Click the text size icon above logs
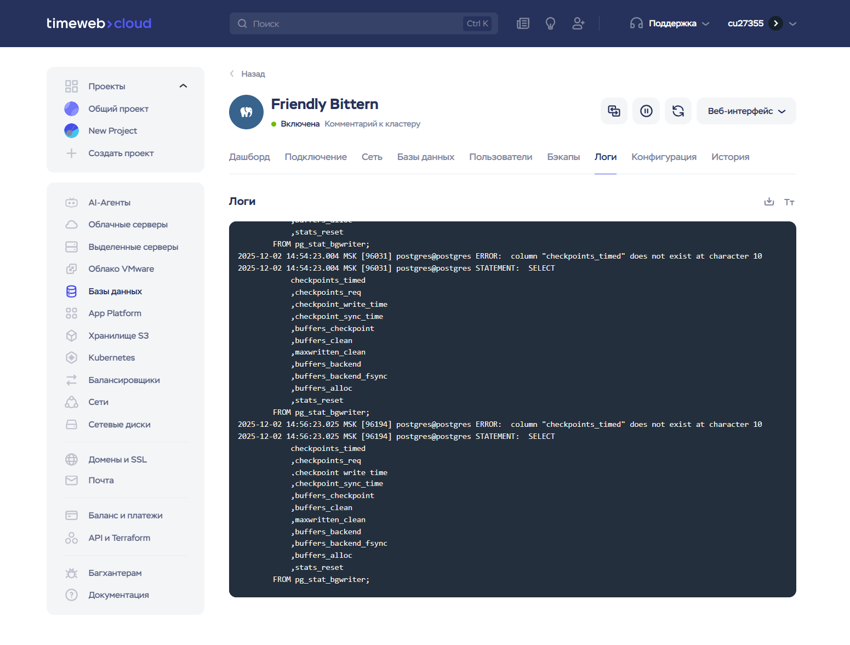The height and width of the screenshot is (645, 850). [789, 202]
